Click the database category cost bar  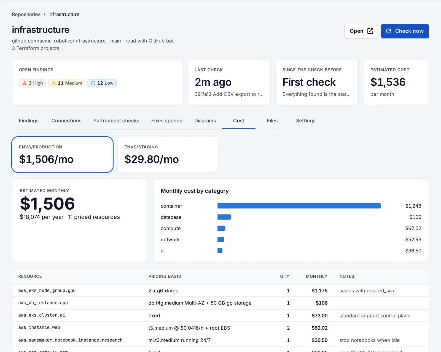click(224, 217)
